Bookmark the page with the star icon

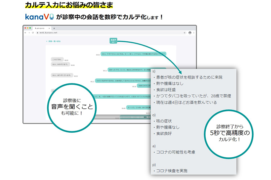(184, 32)
